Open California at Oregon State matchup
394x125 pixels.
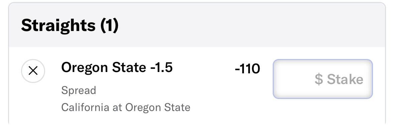pyautogui.click(x=126, y=107)
